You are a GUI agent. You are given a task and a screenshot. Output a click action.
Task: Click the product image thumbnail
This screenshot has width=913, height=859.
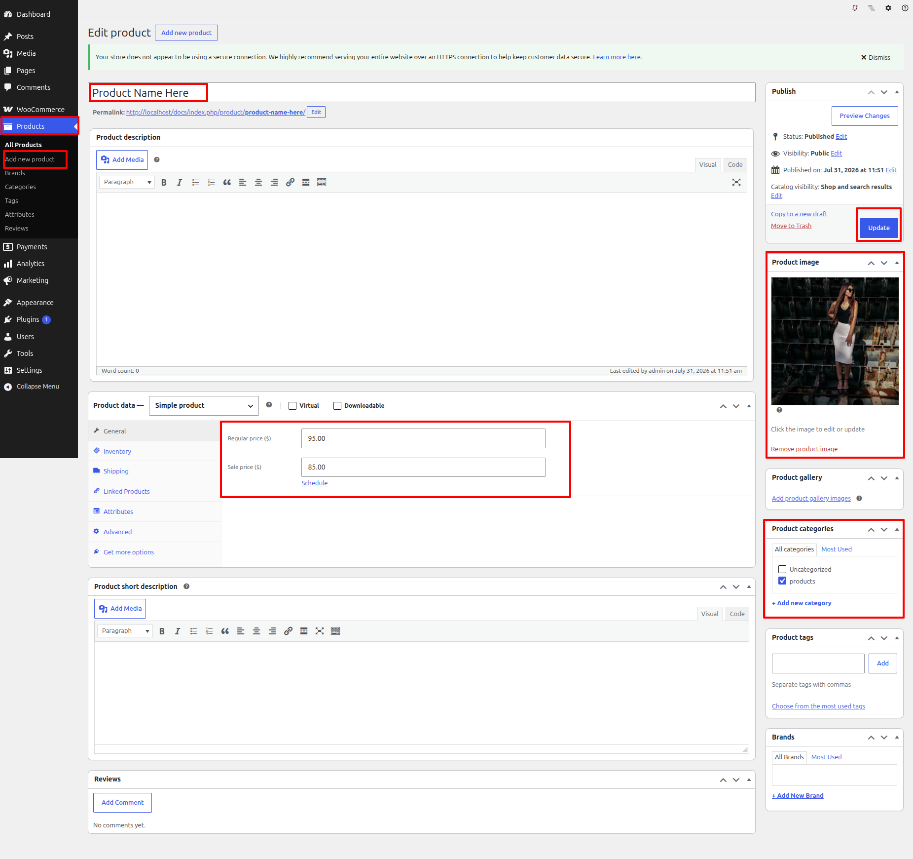coord(835,341)
